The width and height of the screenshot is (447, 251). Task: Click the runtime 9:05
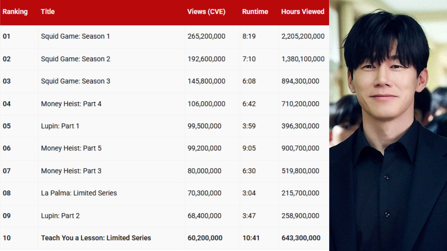(249, 148)
